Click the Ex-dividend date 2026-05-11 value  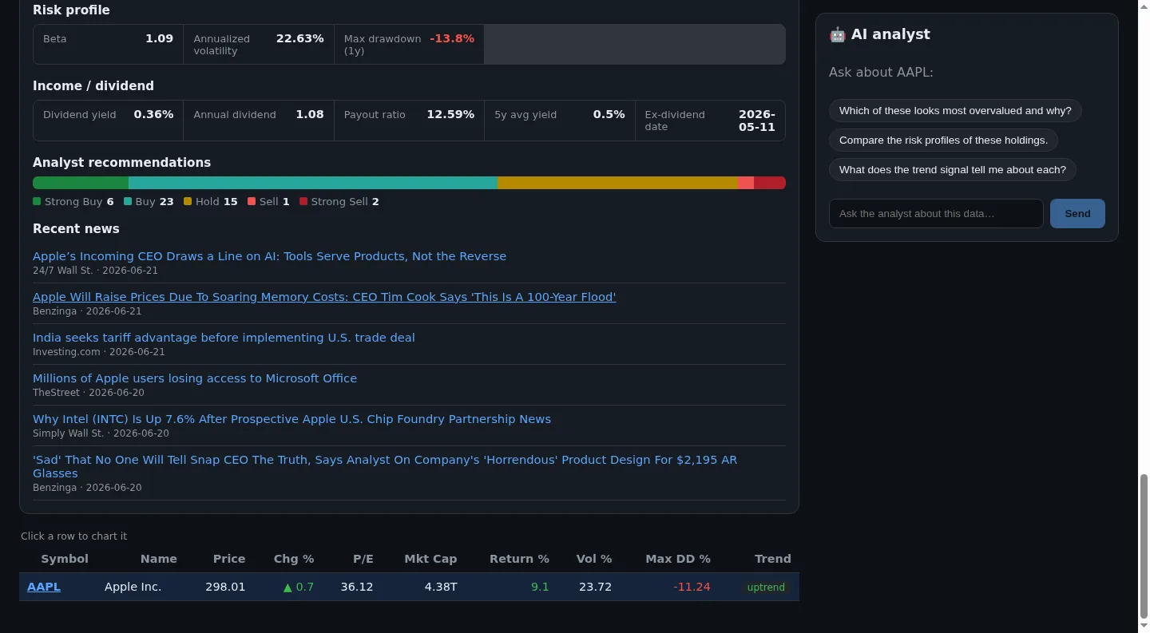point(757,121)
